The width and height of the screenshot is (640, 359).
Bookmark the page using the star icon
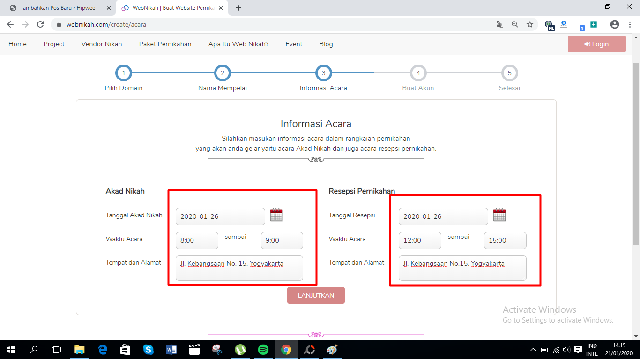(530, 24)
